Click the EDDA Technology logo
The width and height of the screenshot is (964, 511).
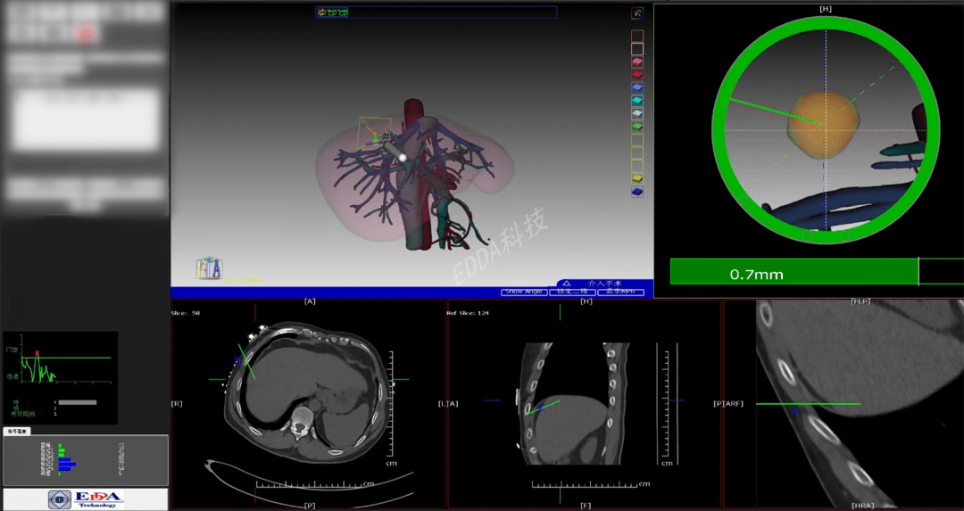pos(86,499)
